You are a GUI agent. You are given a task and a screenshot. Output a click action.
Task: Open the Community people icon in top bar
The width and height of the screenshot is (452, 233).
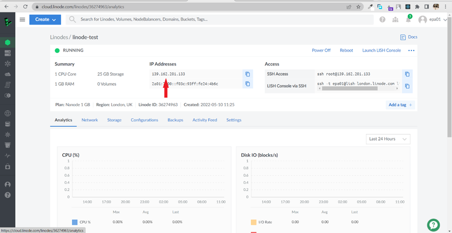coord(395,20)
